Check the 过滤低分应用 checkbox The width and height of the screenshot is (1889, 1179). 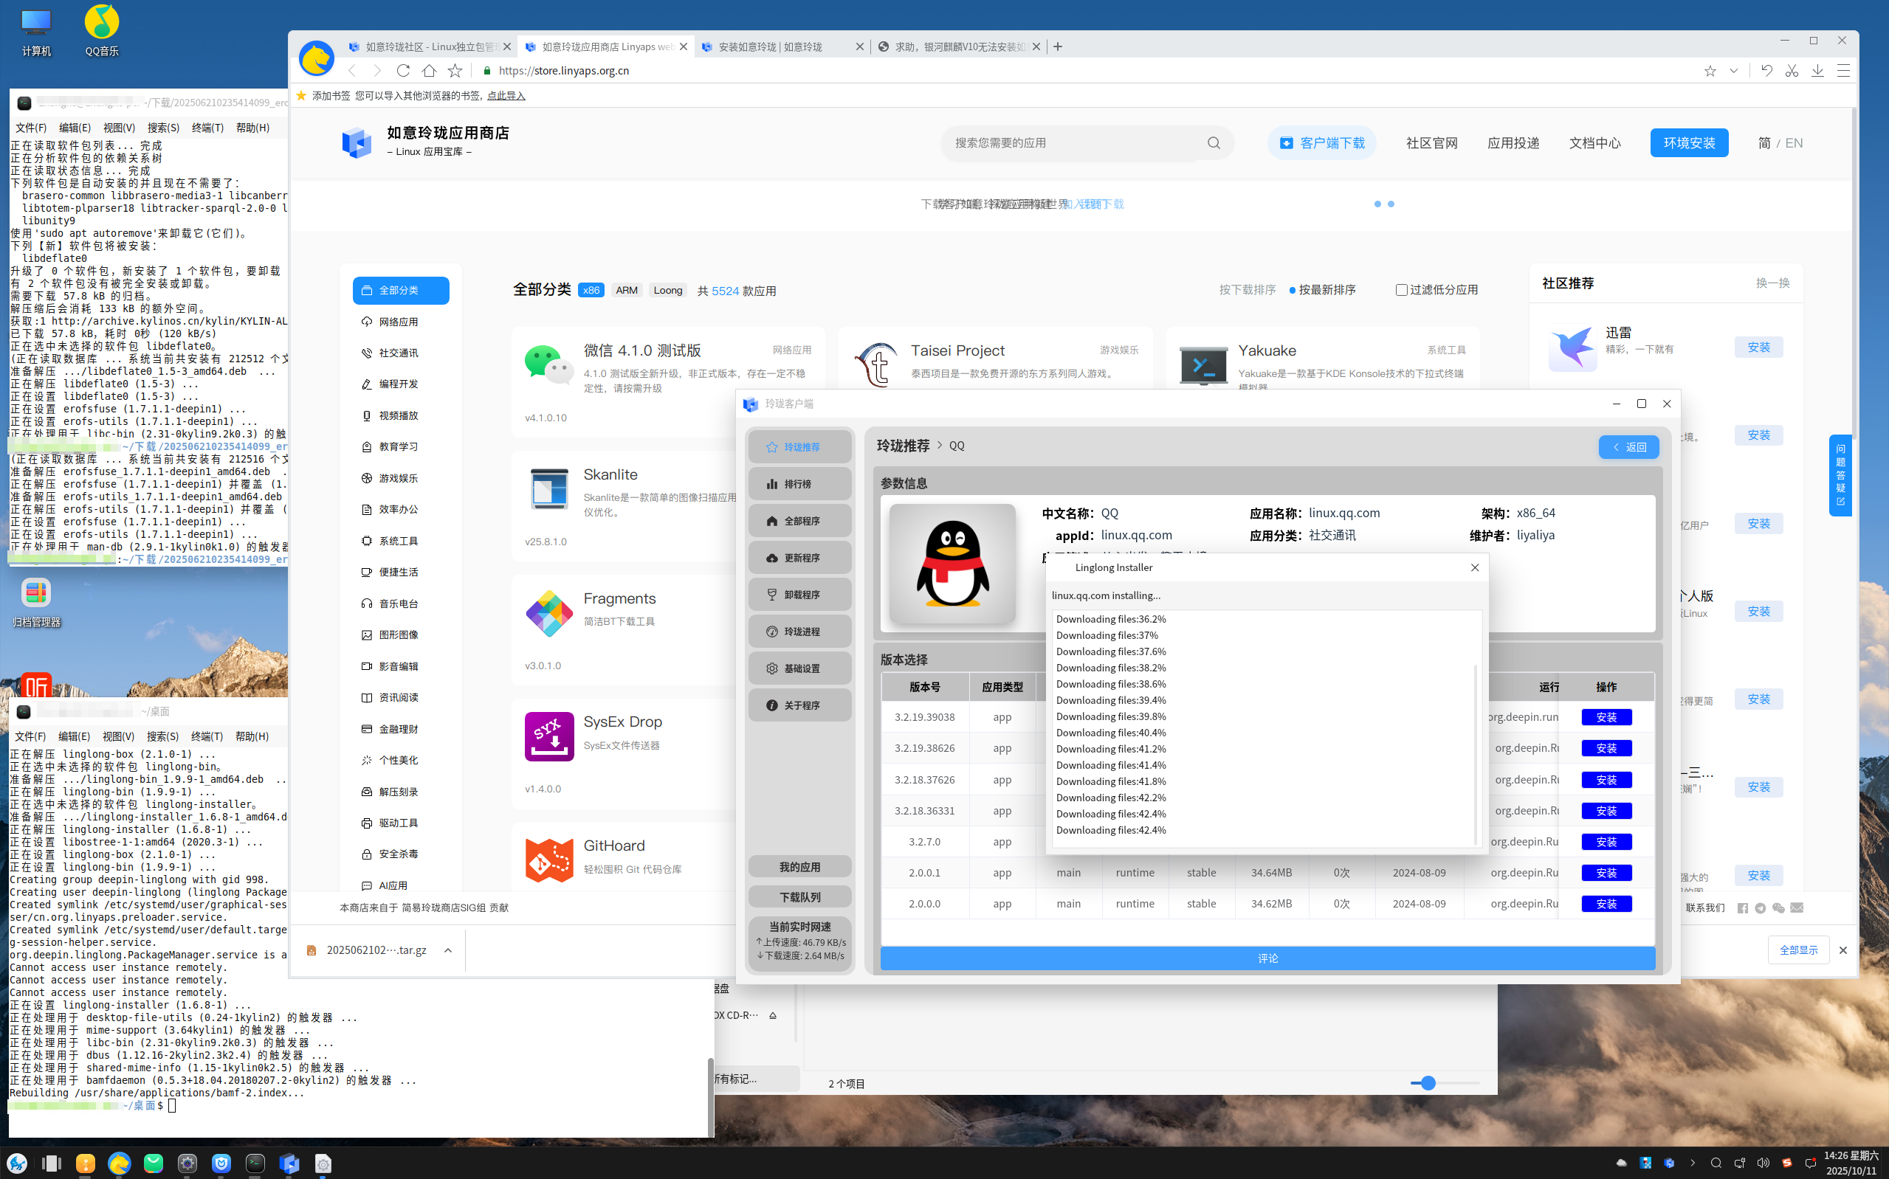click(1401, 290)
